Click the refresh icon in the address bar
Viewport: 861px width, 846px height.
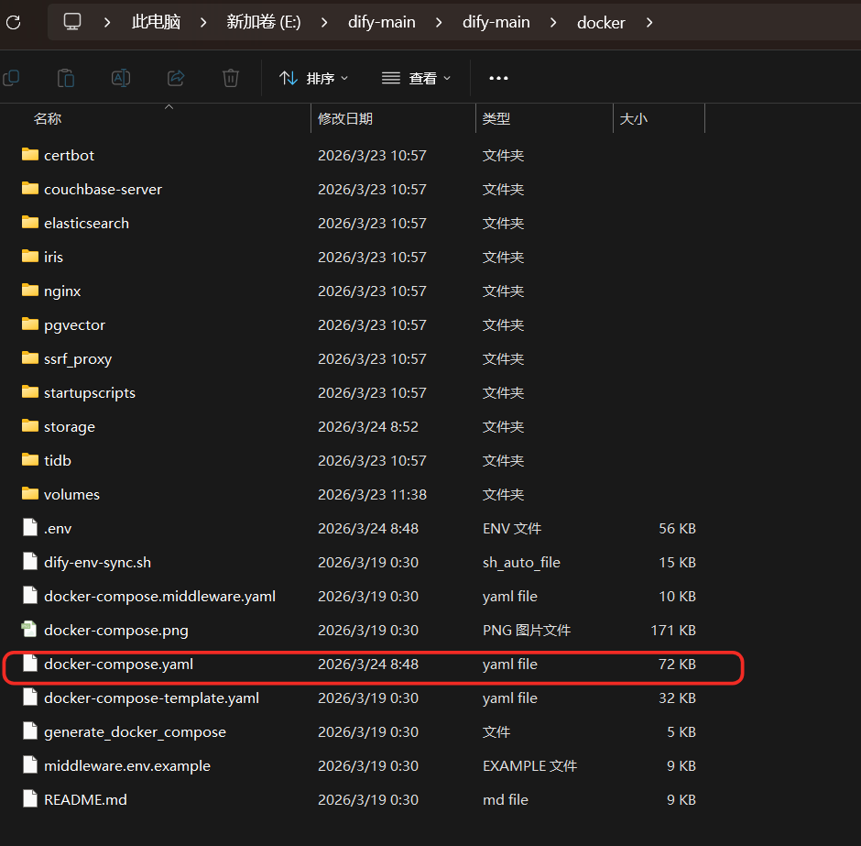click(x=13, y=23)
